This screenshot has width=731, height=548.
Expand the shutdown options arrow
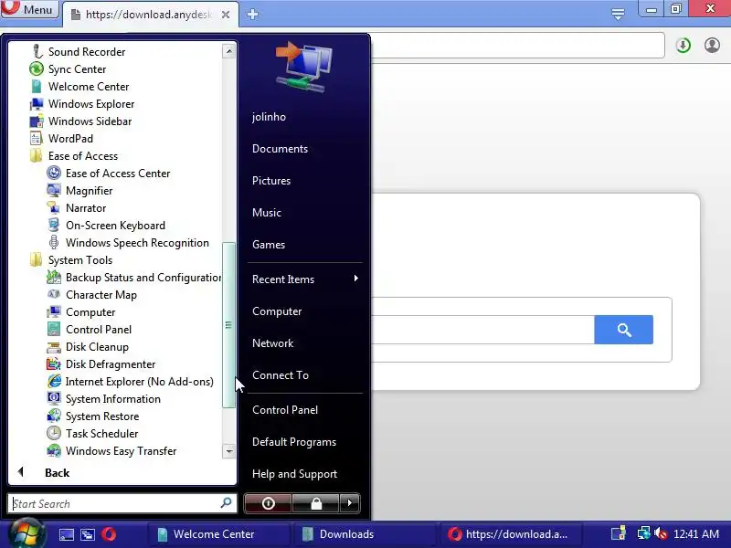(x=350, y=503)
